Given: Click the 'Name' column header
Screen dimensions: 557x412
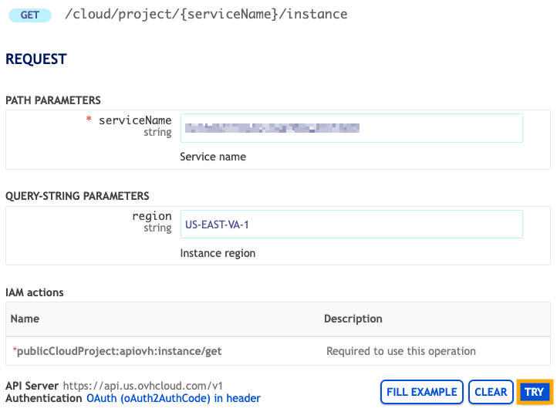Looking at the screenshot, I should coord(25,319).
